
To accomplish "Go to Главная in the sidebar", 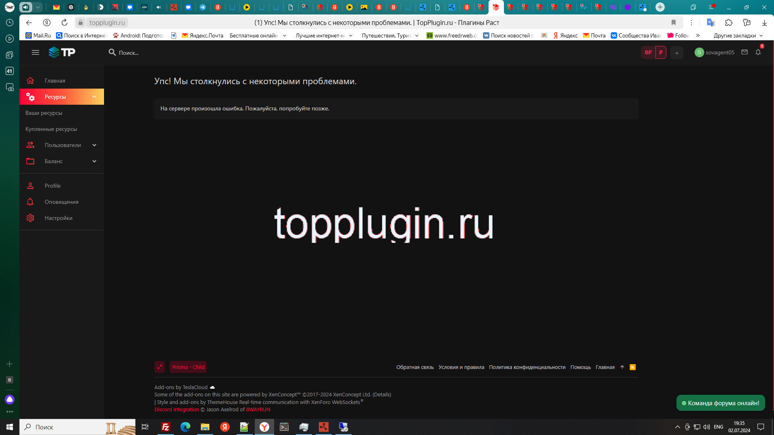I will [54, 81].
